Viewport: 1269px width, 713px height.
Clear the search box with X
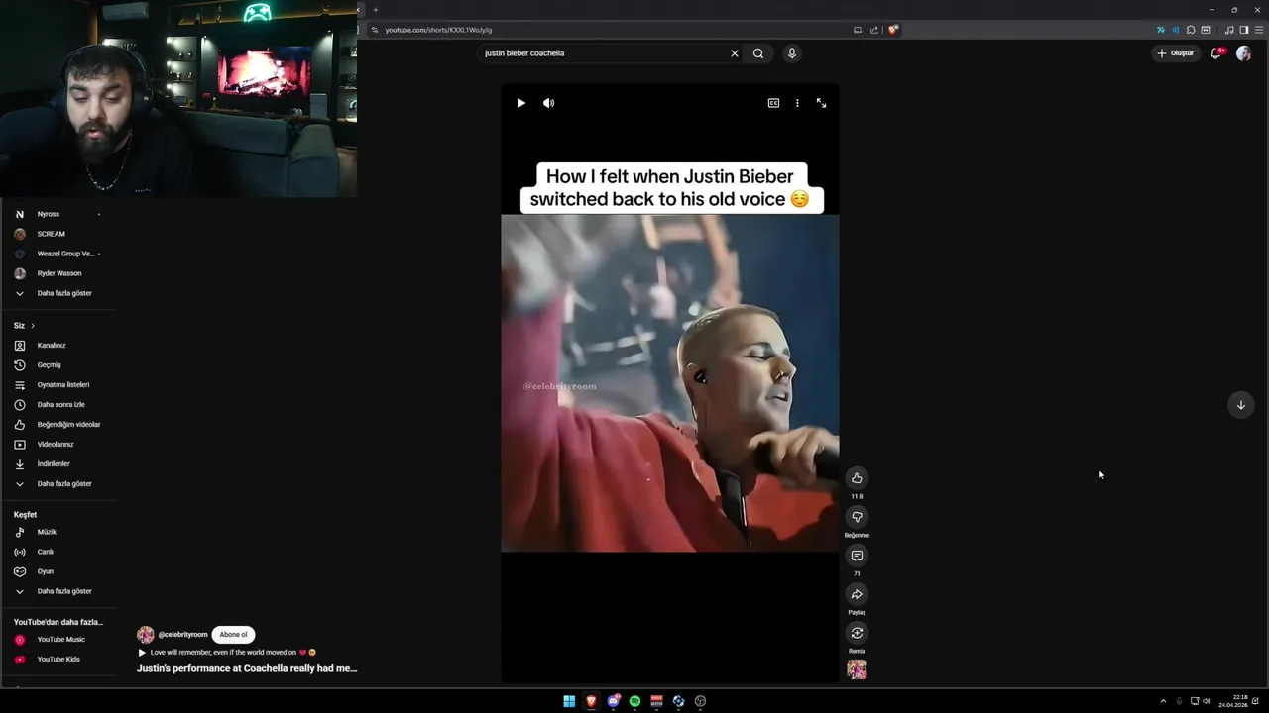(735, 53)
